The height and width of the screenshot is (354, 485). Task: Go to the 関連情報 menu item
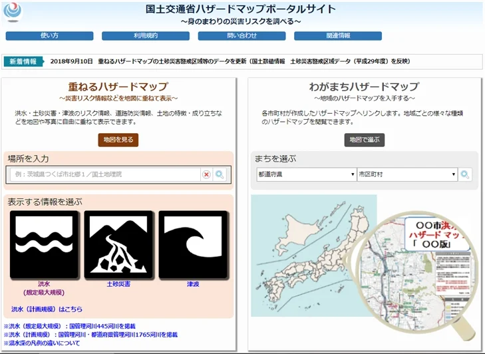(338, 36)
